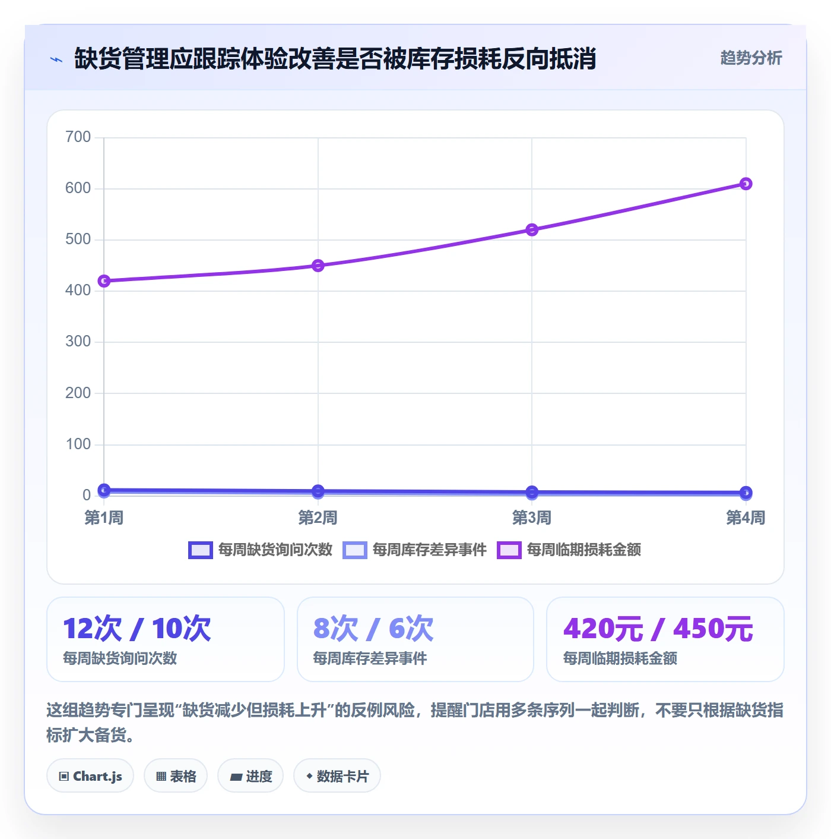Click the 每周临期损耗金额 legend color box
Image resolution: width=831 pixels, height=839 pixels.
[509, 550]
